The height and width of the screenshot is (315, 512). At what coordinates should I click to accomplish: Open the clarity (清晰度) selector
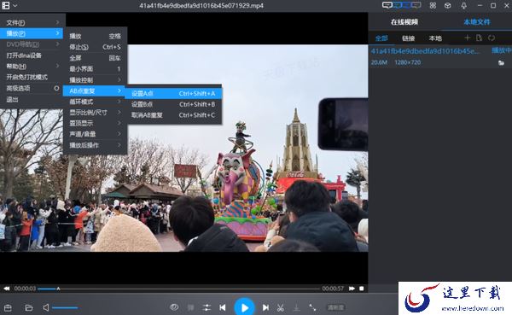coord(335,307)
